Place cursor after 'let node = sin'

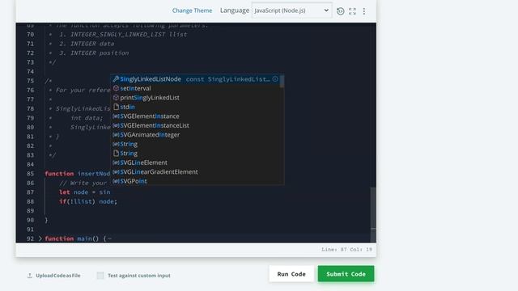[x=111, y=192]
